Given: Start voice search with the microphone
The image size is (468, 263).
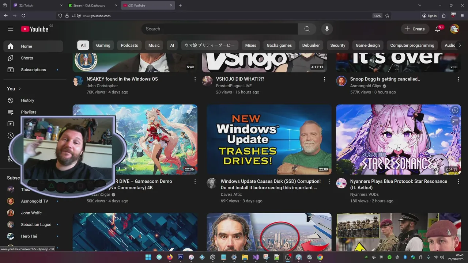Looking at the screenshot, I should pyautogui.click(x=327, y=29).
